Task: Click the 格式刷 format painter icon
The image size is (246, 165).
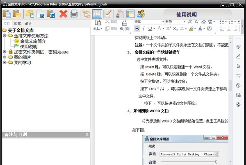Action: coord(124,25)
